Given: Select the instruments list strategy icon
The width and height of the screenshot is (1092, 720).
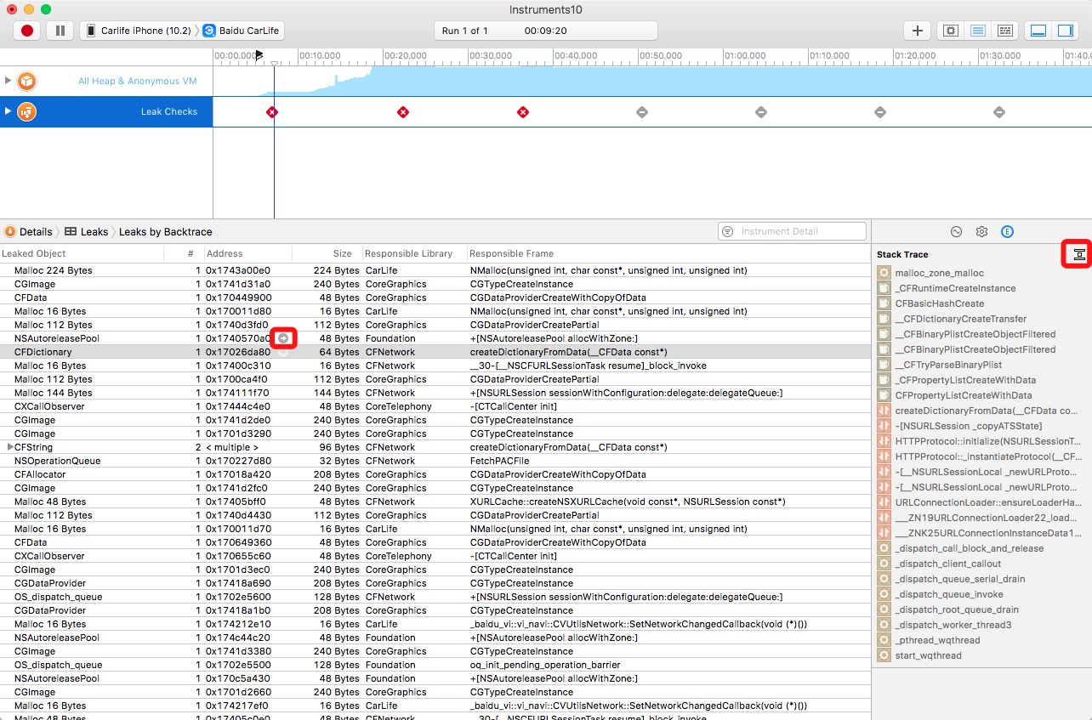Looking at the screenshot, I should (977, 31).
